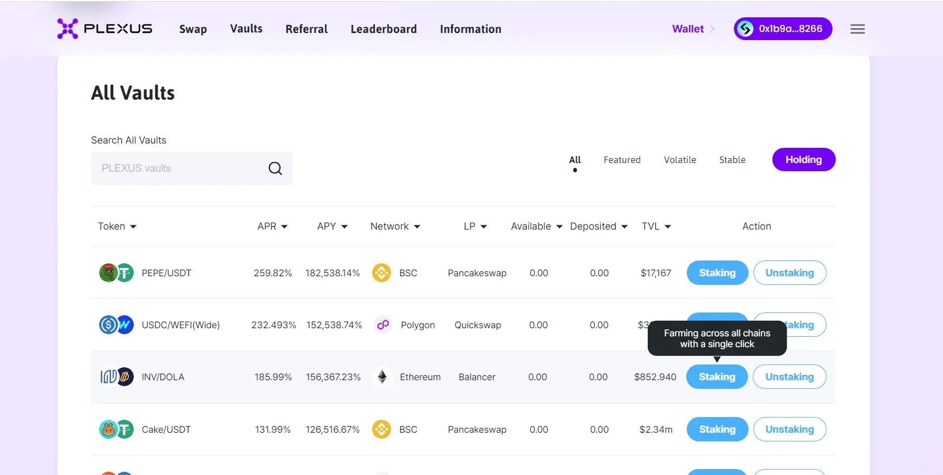Select the All vaults filter tab
Viewport: 943px width, 475px height.
click(575, 160)
